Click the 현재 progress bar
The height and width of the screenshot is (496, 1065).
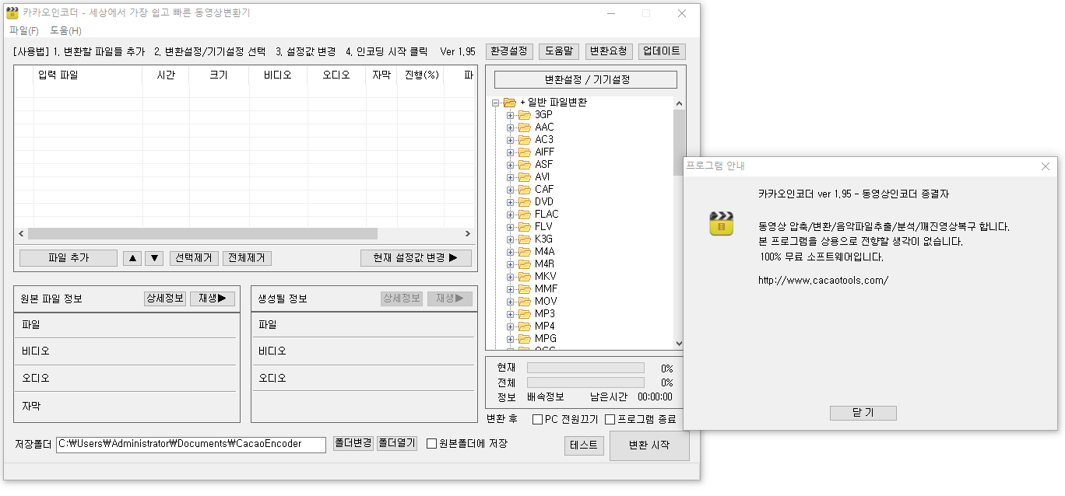point(585,368)
